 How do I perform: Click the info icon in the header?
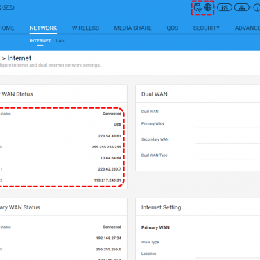[257, 8]
